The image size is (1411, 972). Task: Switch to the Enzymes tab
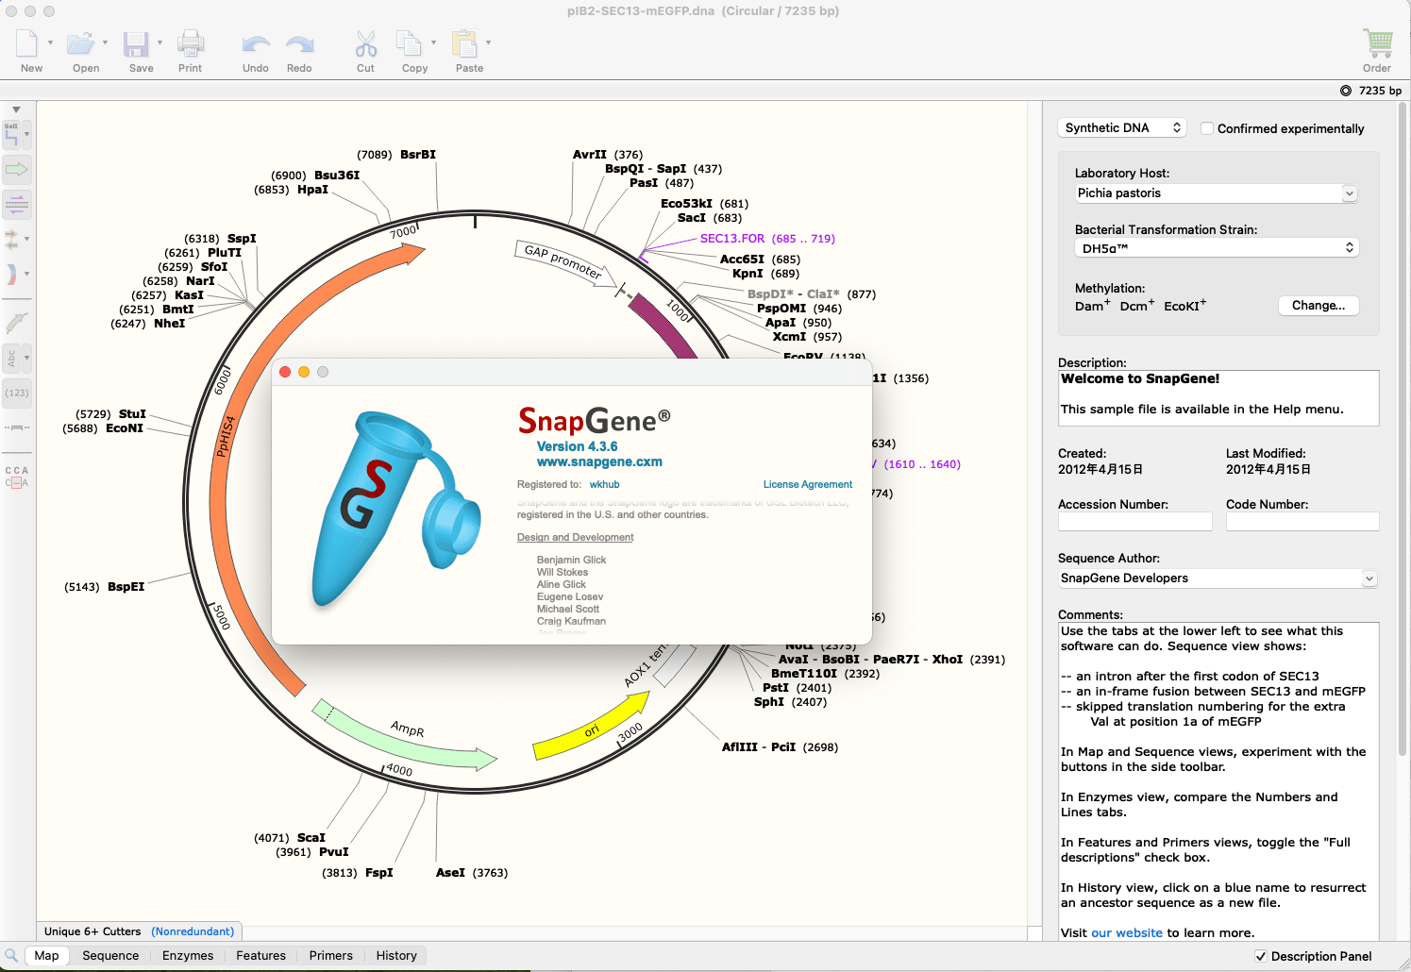(188, 955)
